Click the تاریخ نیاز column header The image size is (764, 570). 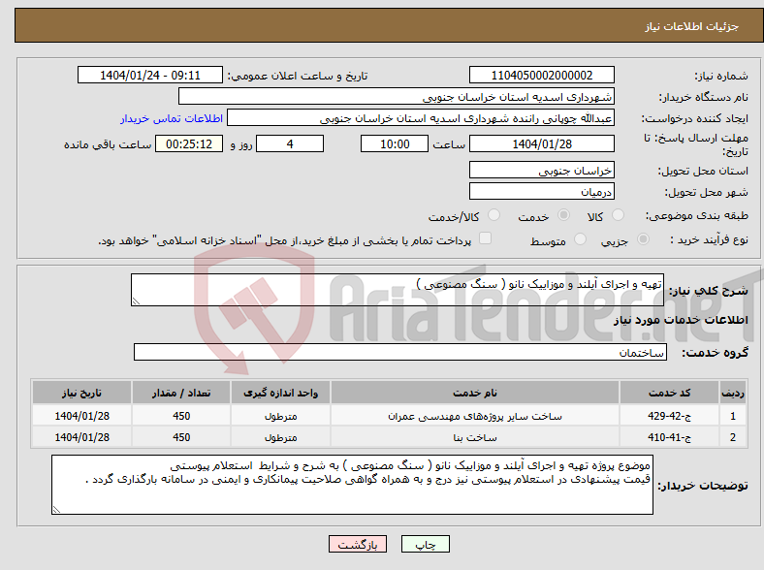coord(81,393)
